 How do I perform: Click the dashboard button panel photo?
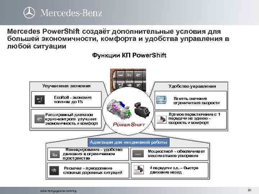(128, 78)
